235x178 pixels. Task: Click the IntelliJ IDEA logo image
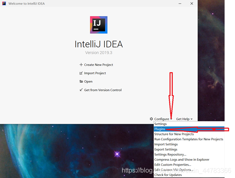(x=98, y=25)
